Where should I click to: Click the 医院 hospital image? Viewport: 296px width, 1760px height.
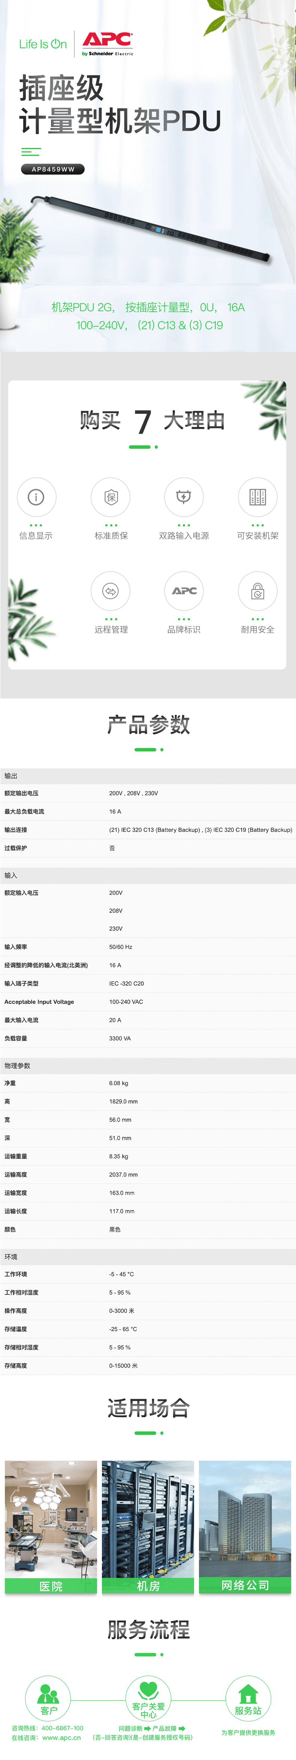51,1527
